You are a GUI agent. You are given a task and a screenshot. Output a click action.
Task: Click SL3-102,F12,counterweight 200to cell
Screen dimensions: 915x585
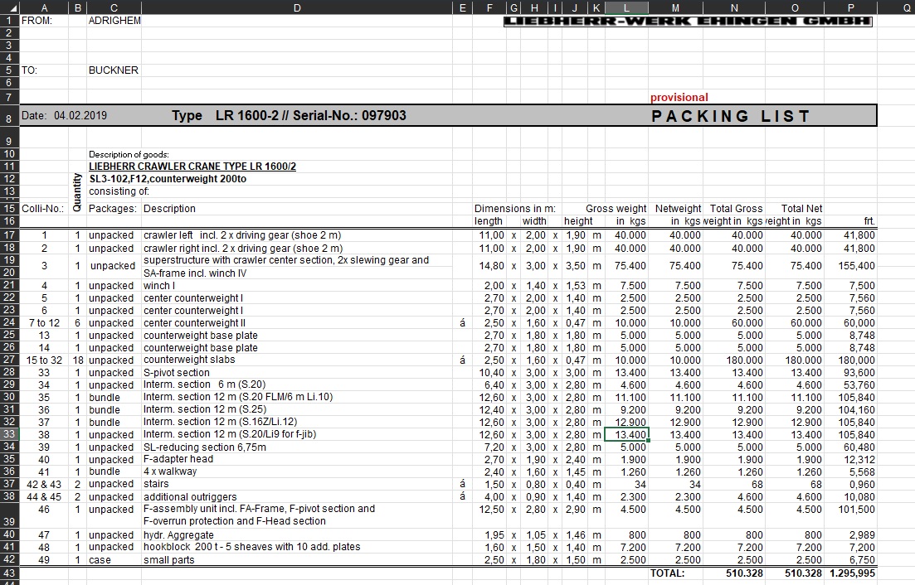168,179
